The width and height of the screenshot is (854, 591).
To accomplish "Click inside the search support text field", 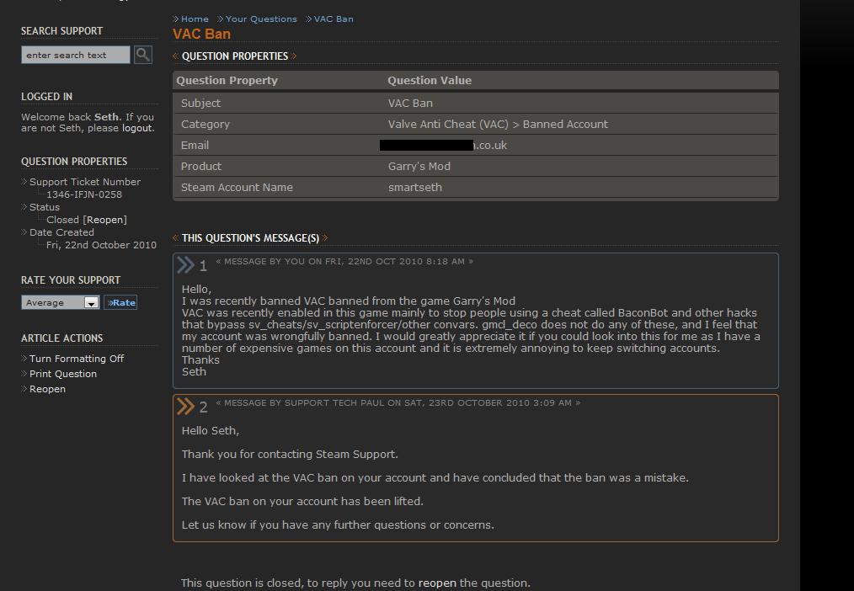I will tap(74, 54).
